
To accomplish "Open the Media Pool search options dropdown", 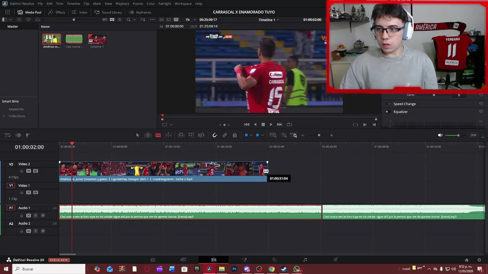I will tap(134, 19).
